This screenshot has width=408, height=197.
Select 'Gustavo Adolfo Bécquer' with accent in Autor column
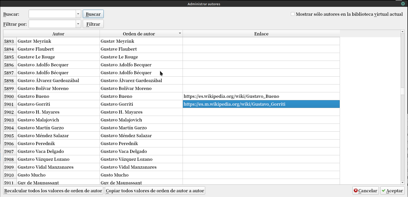coord(58,73)
